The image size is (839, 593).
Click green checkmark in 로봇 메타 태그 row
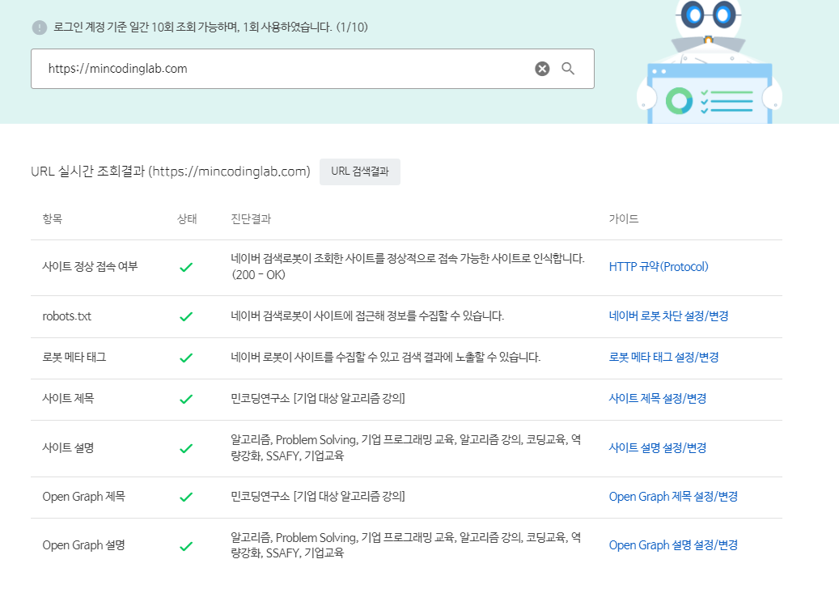pyautogui.click(x=186, y=358)
